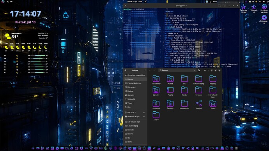
Task: Open Nápady sidebar bookmark
Action: pos(135,130)
